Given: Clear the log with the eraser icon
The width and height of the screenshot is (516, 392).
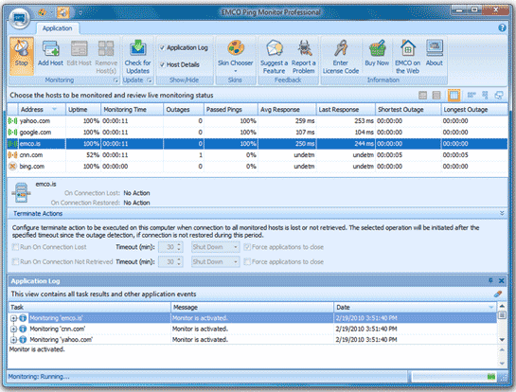Looking at the screenshot, I should (x=498, y=294).
